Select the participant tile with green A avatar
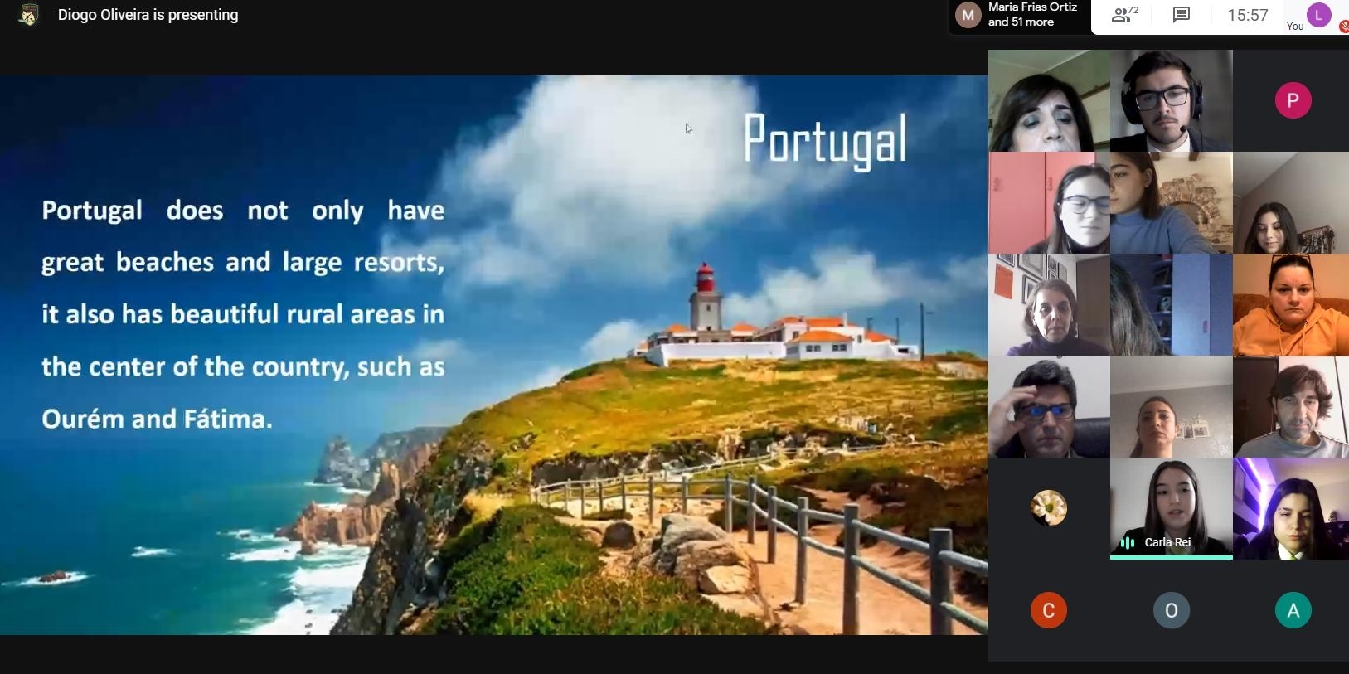The height and width of the screenshot is (674, 1349). pos(1293,610)
